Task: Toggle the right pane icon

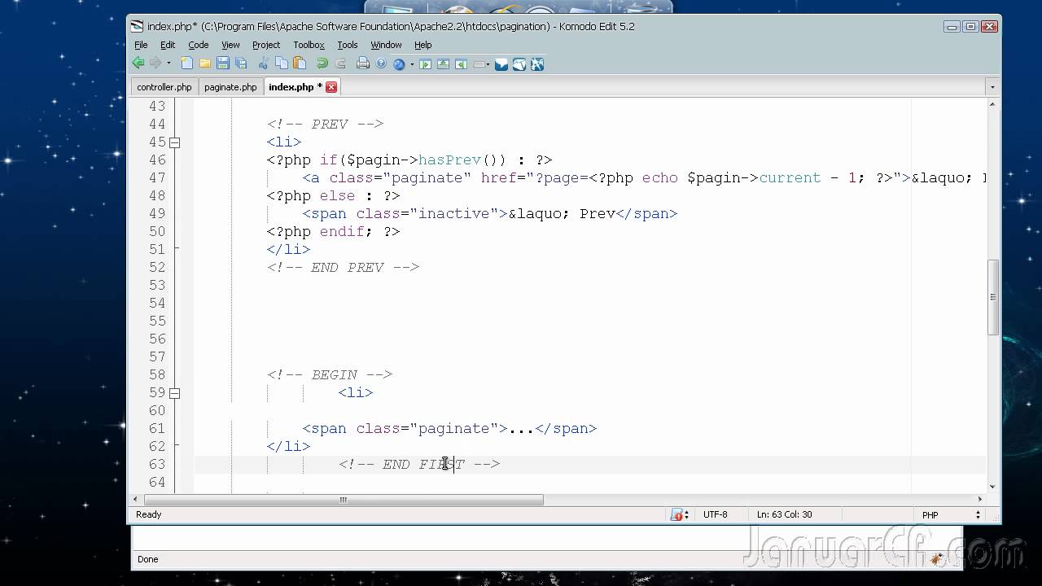Action: coord(461,64)
